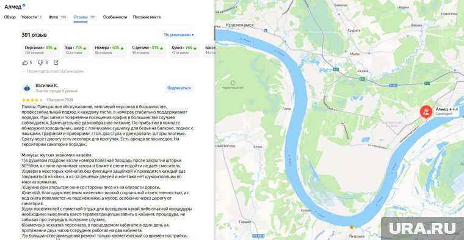Click Хухрята label on map

point(354,31)
